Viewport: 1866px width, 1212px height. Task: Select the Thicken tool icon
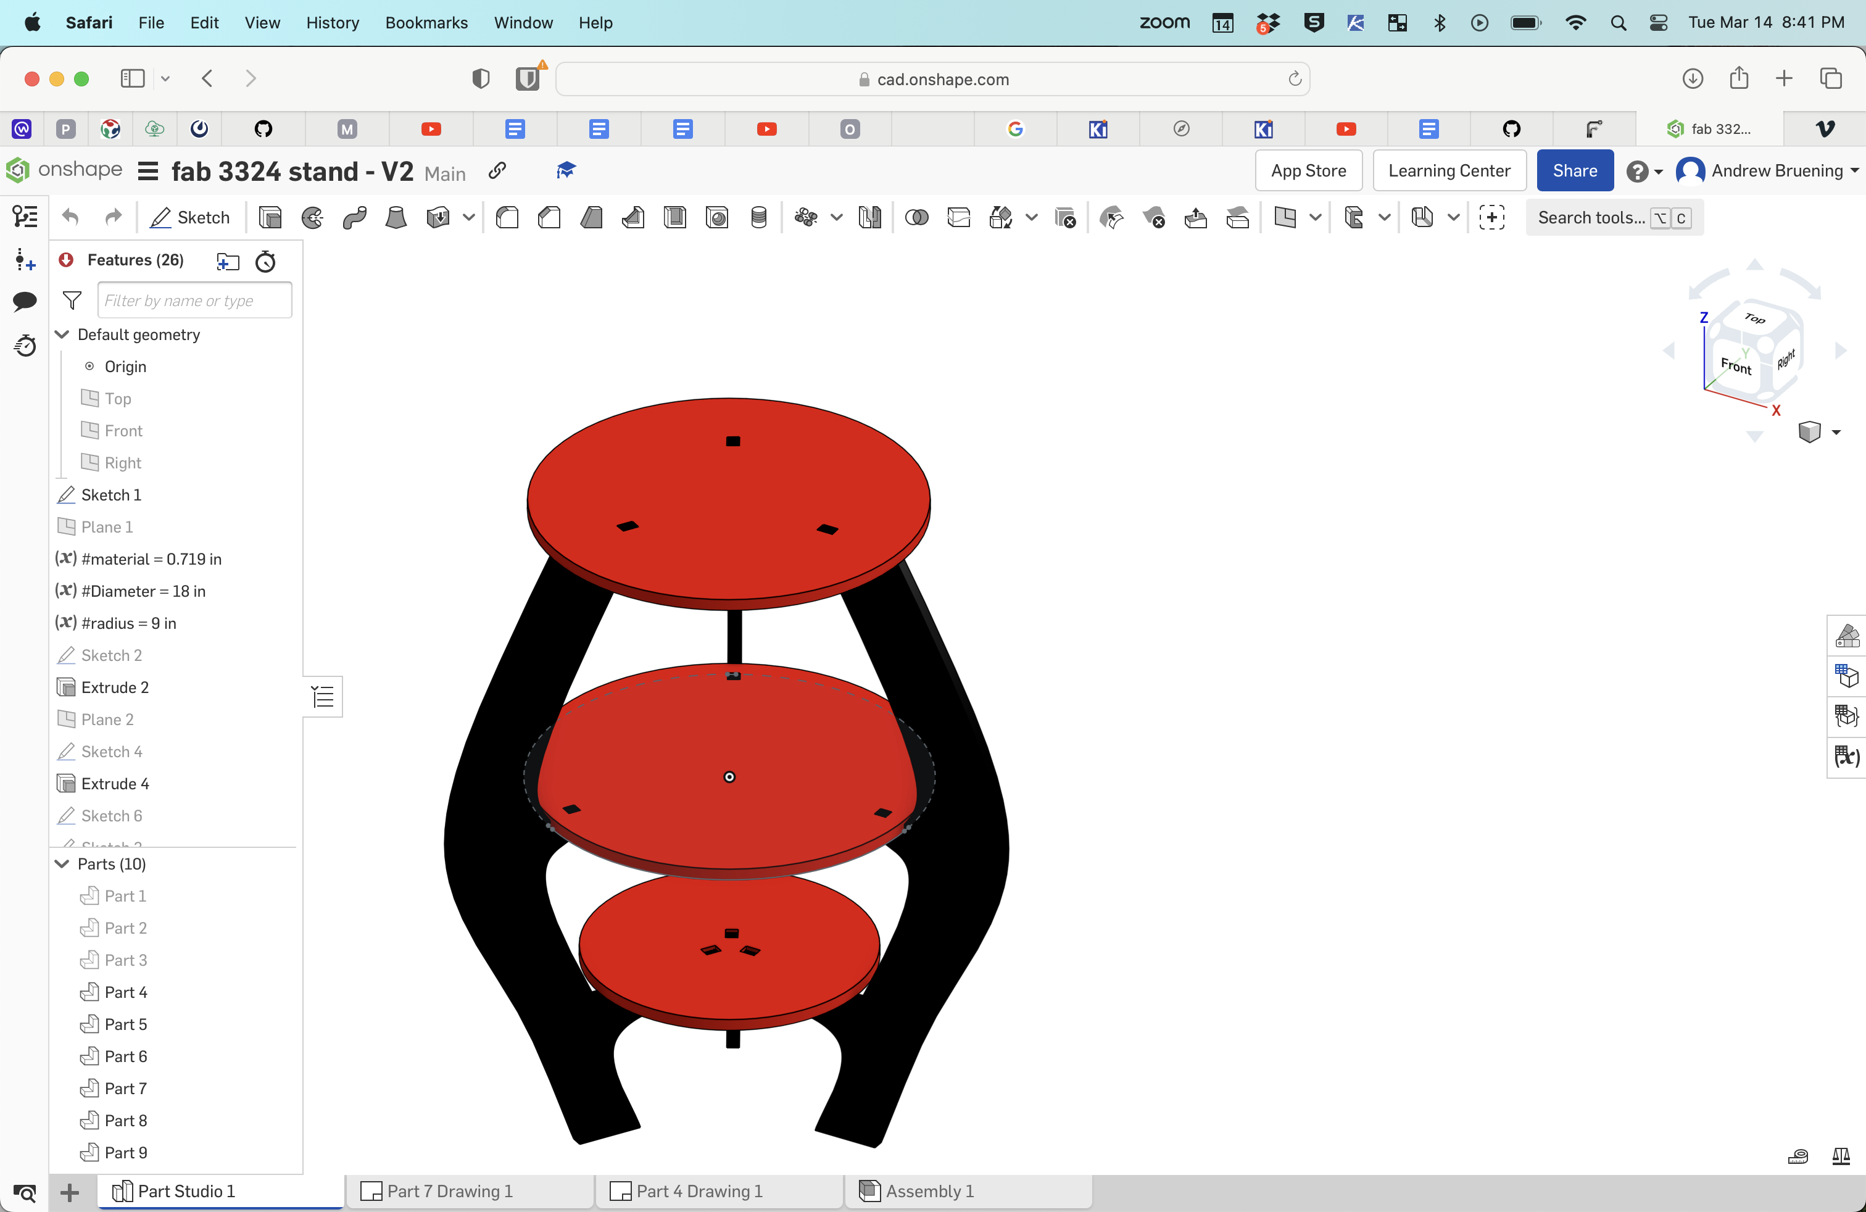pos(438,217)
